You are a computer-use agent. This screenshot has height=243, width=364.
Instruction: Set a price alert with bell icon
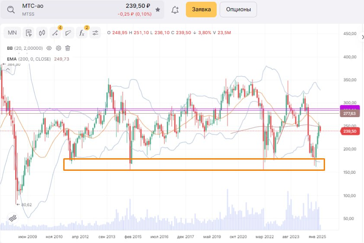coord(175,10)
